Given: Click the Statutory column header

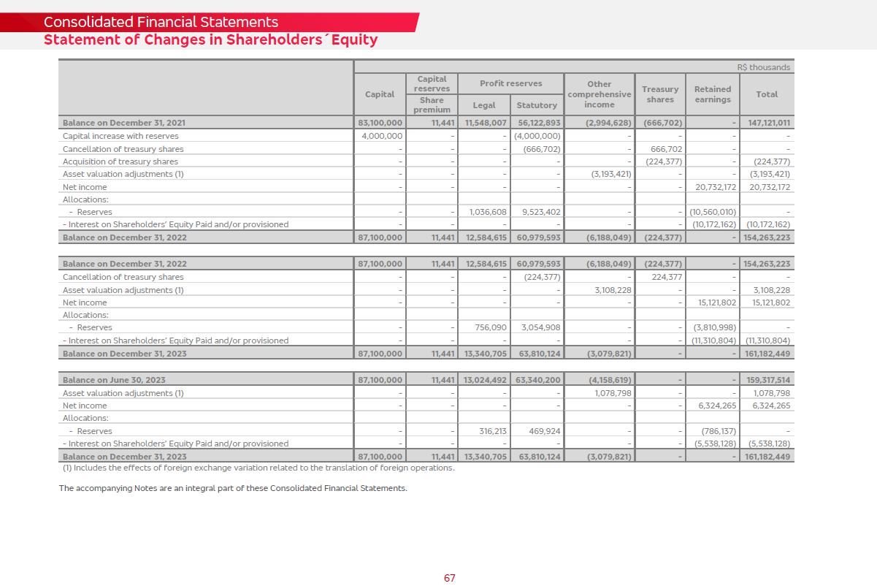Looking at the screenshot, I should tap(537, 105).
